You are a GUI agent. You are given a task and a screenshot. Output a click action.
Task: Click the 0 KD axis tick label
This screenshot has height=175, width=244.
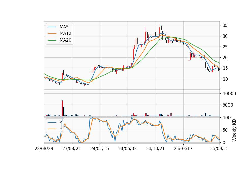224,142
